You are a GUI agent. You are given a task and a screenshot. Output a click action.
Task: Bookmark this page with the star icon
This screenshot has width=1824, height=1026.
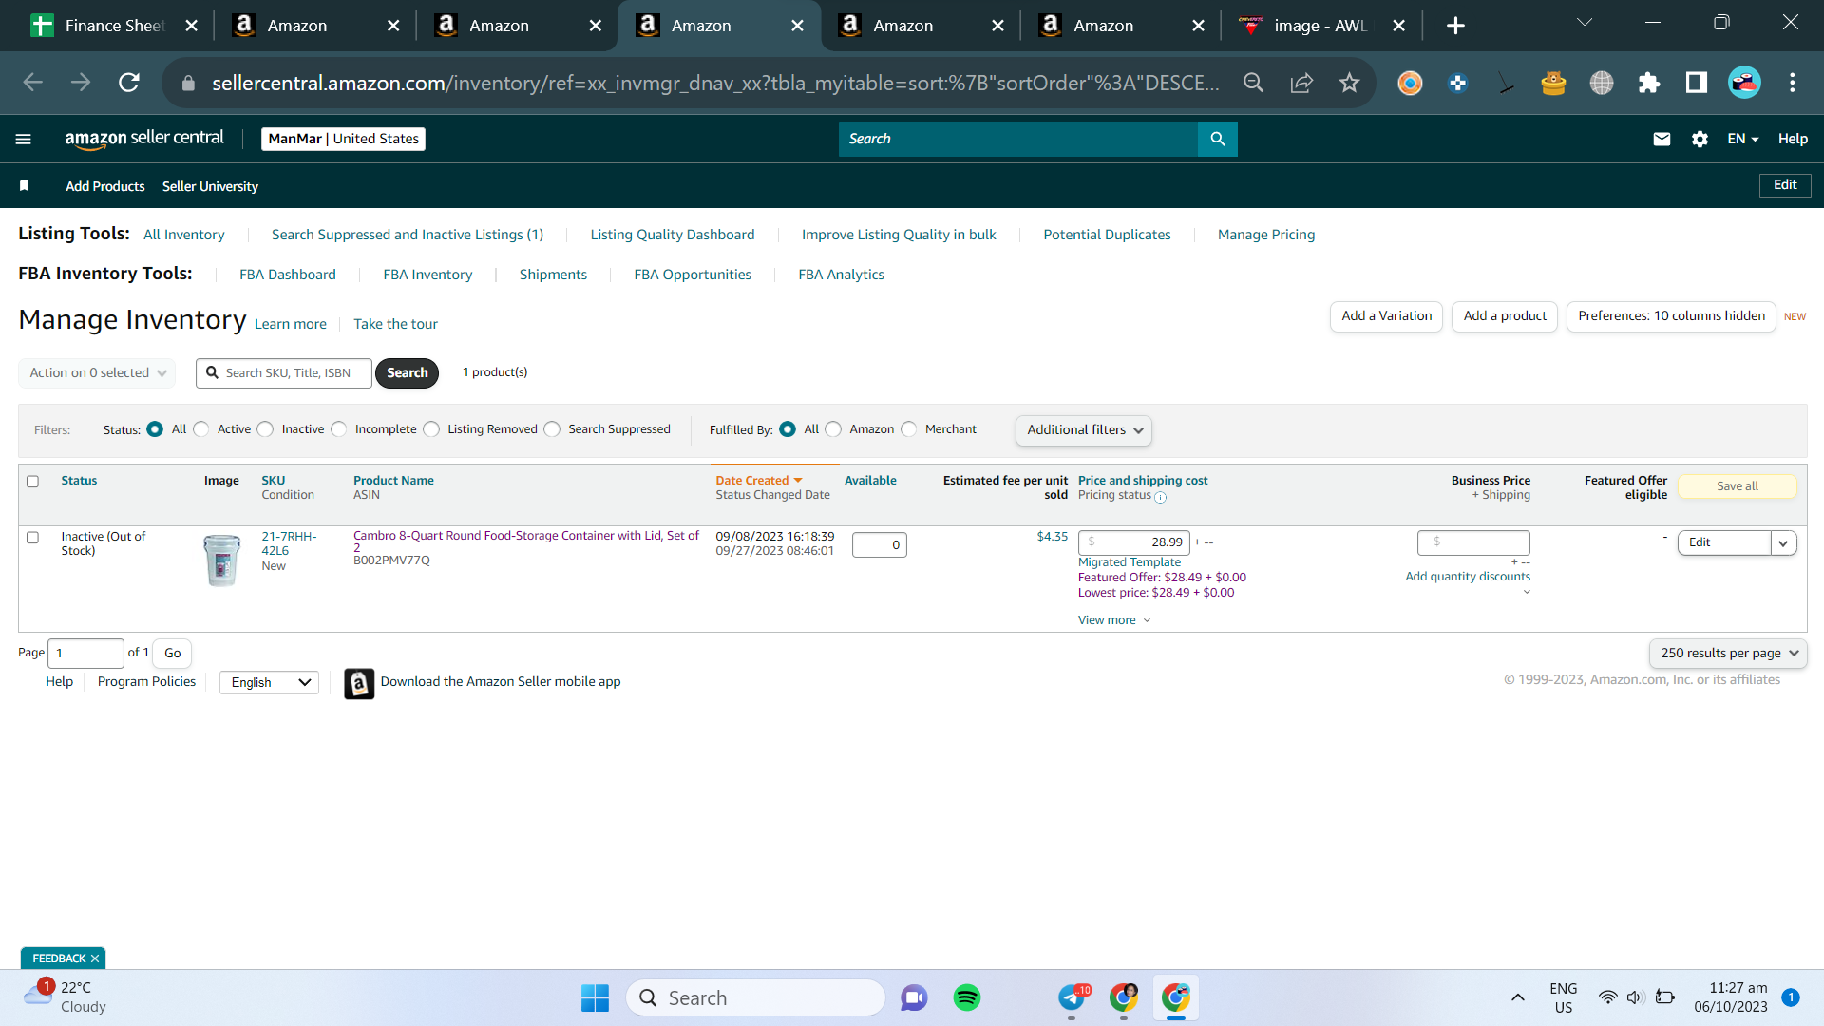(x=1349, y=83)
